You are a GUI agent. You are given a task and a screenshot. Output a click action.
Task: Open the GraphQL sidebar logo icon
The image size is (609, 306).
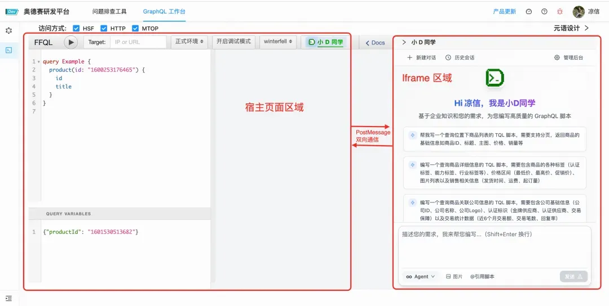coord(8,30)
